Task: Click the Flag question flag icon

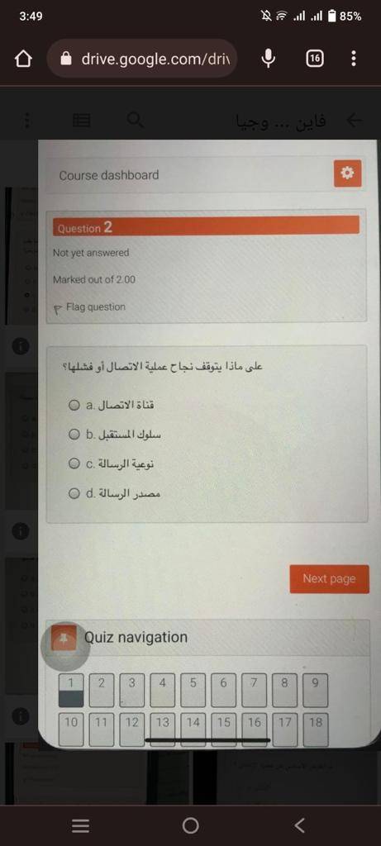Action: [x=59, y=309]
